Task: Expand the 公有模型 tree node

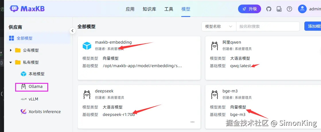Action: (11, 50)
